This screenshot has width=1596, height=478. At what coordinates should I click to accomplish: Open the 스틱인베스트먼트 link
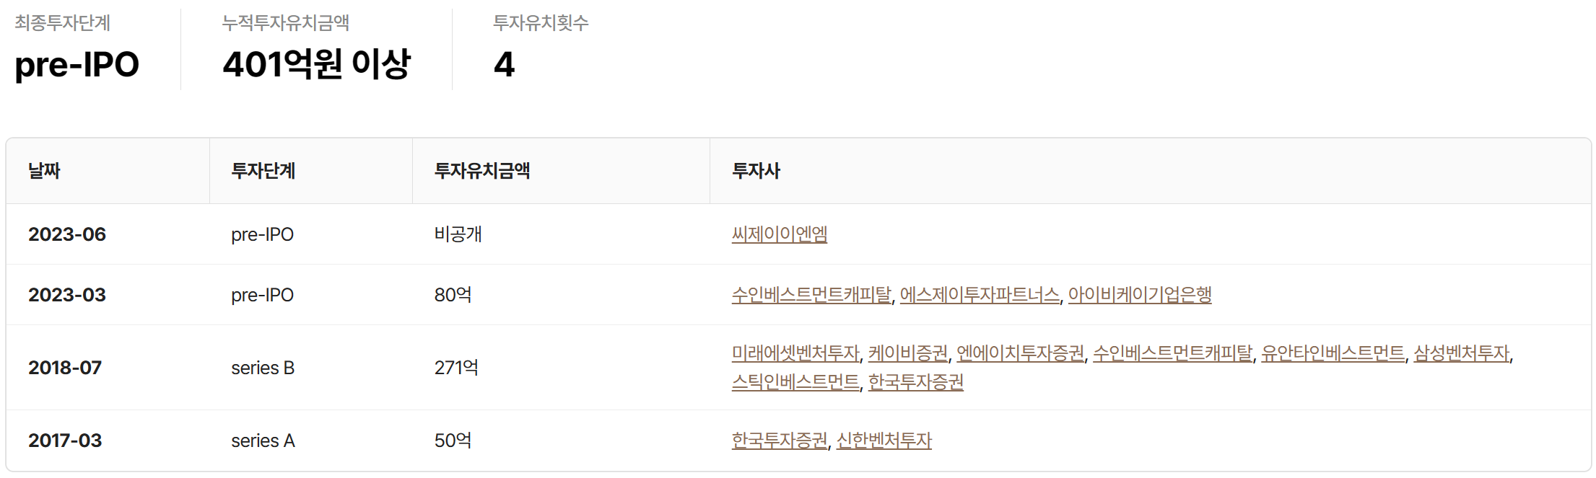(795, 382)
